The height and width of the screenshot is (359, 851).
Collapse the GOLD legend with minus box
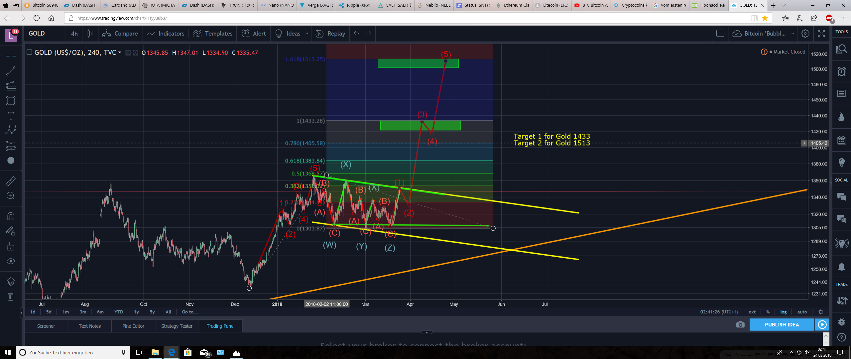click(29, 52)
